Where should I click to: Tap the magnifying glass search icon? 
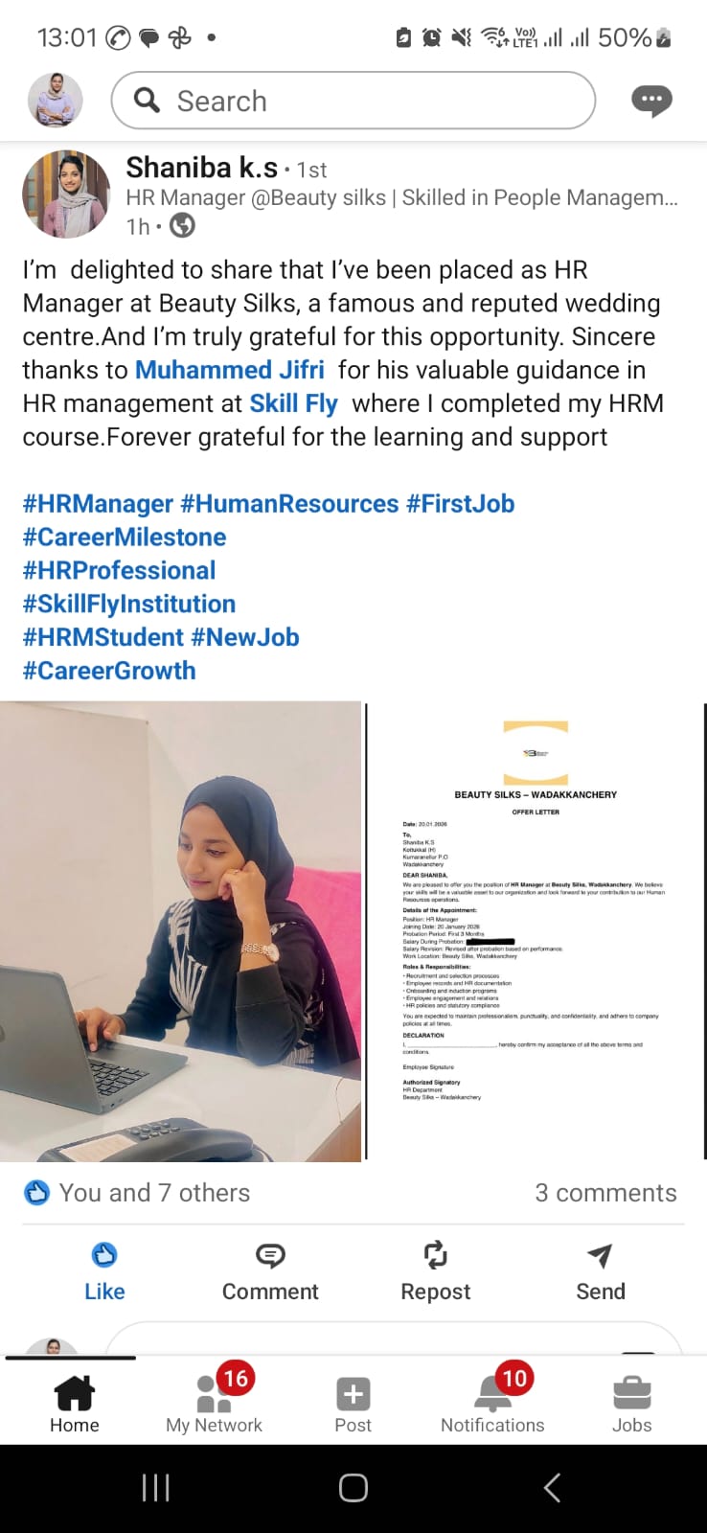click(147, 100)
